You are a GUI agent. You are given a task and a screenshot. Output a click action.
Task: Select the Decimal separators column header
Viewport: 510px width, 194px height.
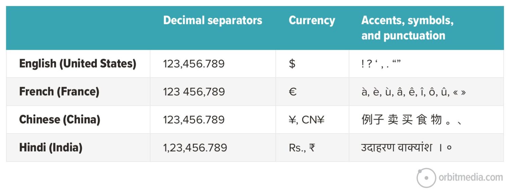point(213,20)
